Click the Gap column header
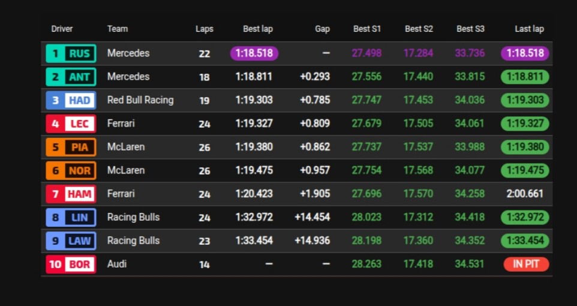This screenshot has height=306, width=577. click(322, 29)
